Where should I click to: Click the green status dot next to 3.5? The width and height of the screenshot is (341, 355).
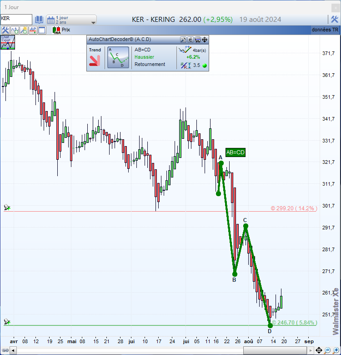[205, 66]
